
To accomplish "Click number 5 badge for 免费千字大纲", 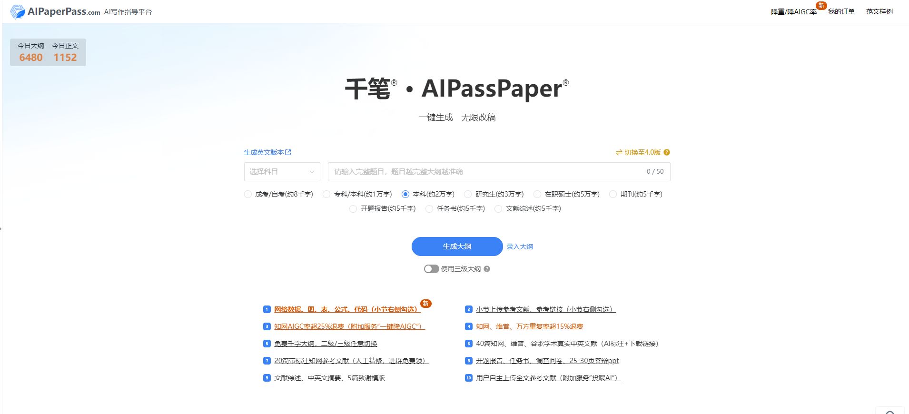I will [x=267, y=344].
